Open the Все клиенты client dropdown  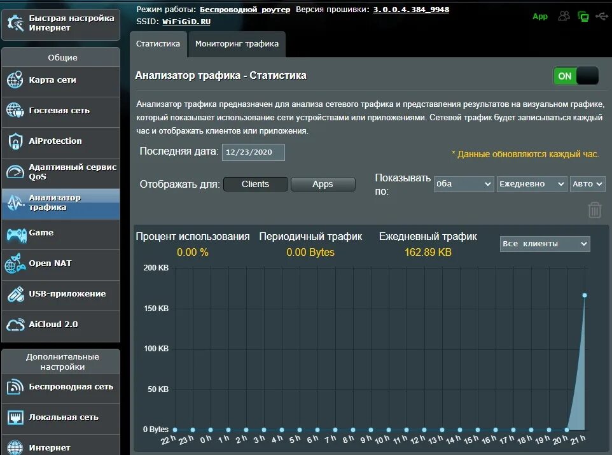pyautogui.click(x=545, y=244)
